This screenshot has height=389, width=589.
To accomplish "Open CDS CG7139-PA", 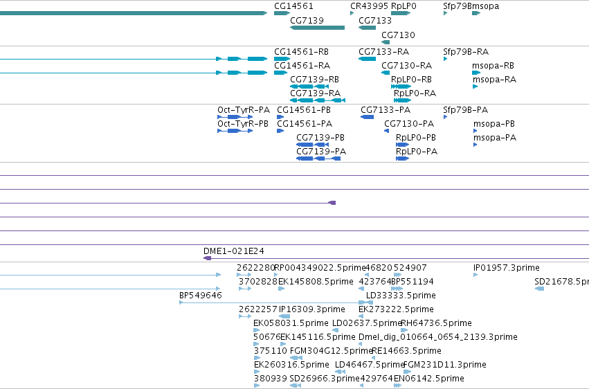I will pos(321,152).
